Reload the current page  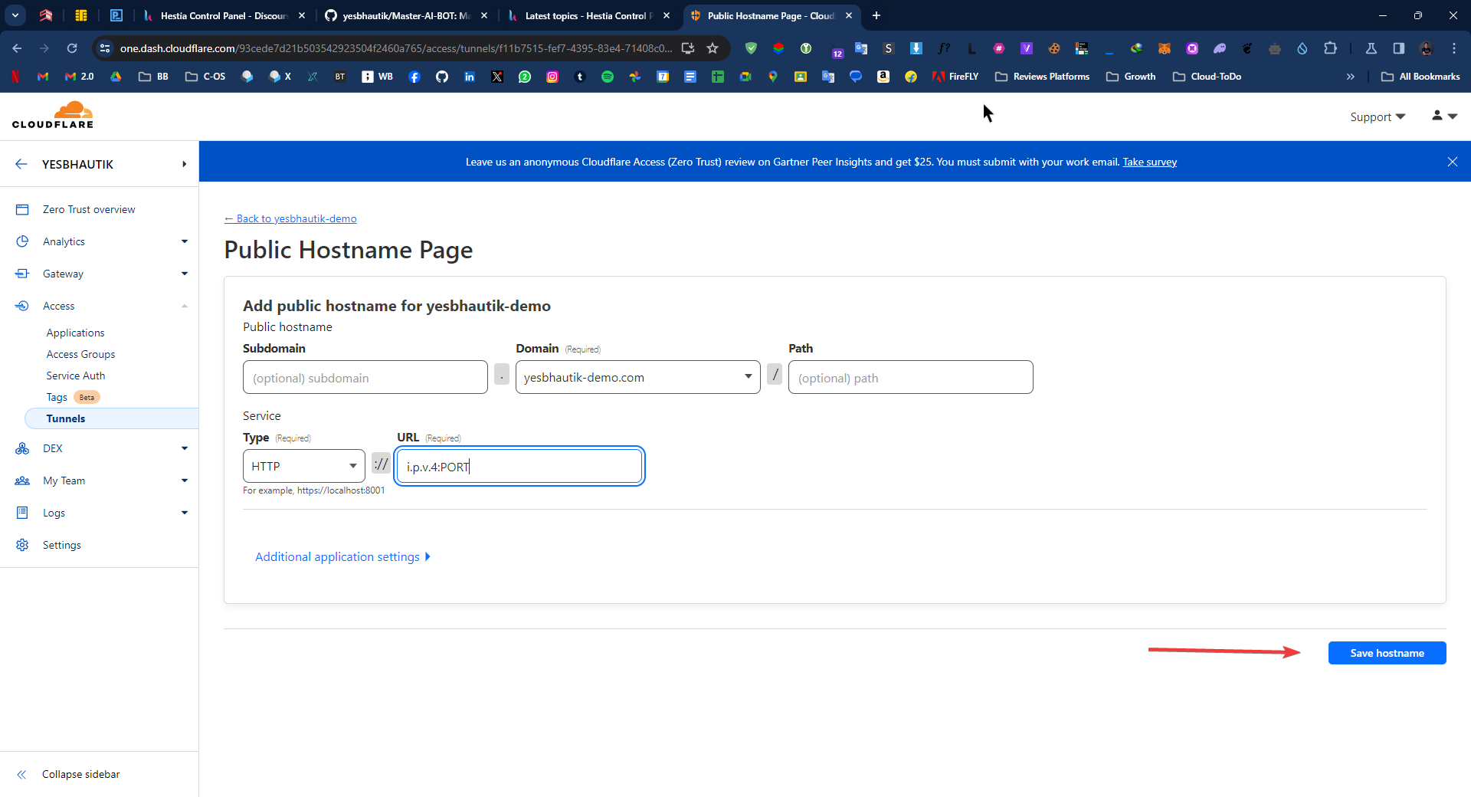click(72, 48)
